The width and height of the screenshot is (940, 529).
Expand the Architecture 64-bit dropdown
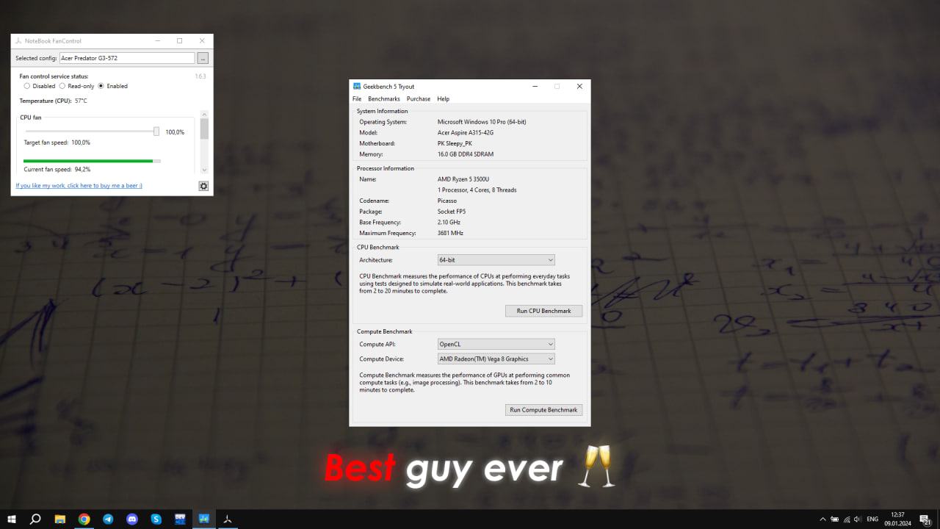[x=496, y=260]
